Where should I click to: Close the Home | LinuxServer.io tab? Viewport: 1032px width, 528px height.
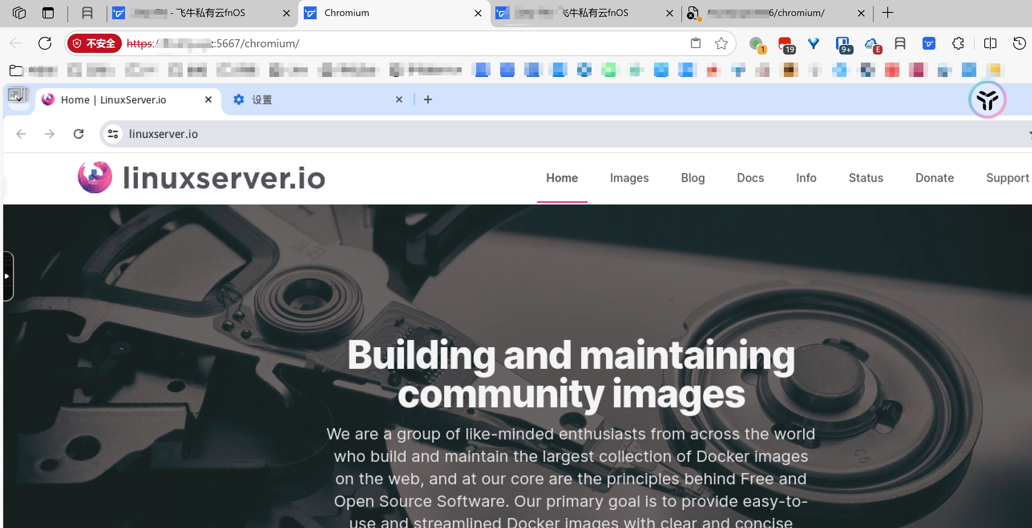point(208,99)
